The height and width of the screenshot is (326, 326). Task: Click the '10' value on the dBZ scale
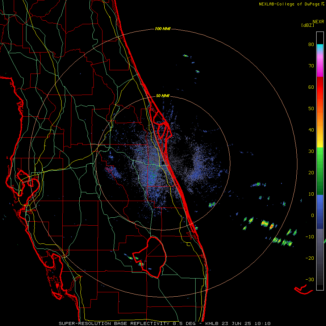(311, 194)
